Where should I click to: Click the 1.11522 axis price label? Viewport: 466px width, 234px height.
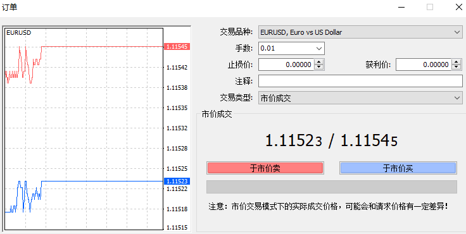(177, 188)
